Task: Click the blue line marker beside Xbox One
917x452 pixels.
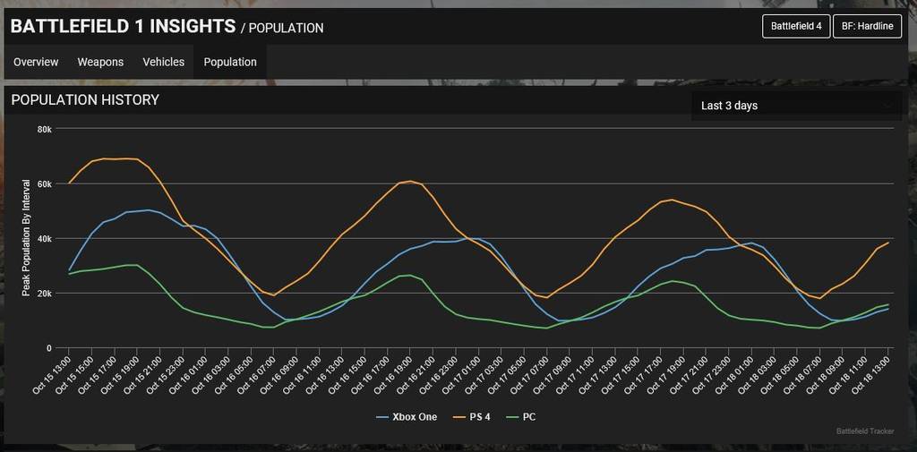Action: tap(382, 417)
